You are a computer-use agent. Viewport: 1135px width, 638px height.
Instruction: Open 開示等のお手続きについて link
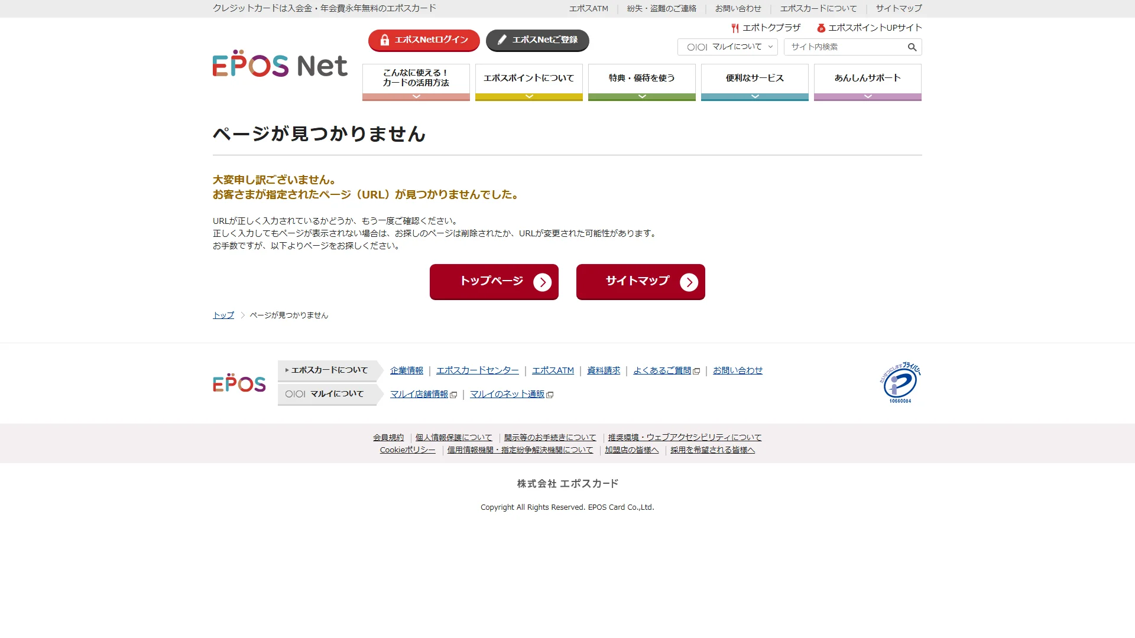coord(550,438)
